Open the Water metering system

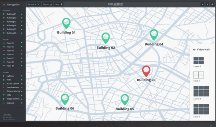point(13,91)
